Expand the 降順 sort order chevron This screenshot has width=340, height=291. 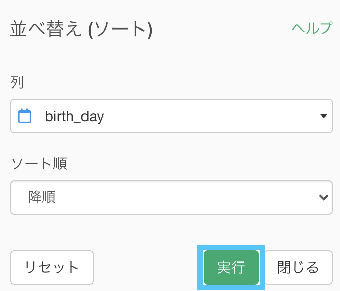coord(324,197)
